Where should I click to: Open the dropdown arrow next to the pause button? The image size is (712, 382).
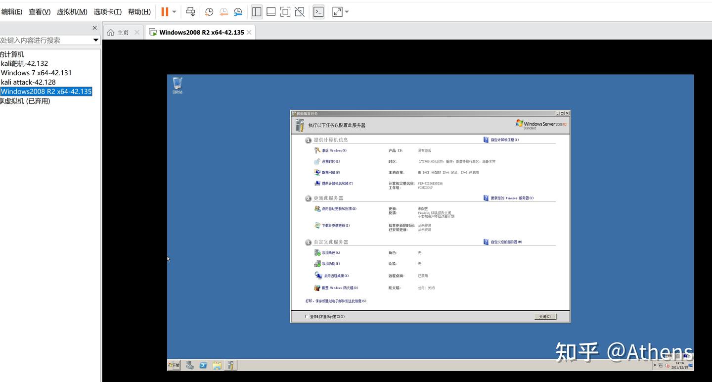coord(174,12)
